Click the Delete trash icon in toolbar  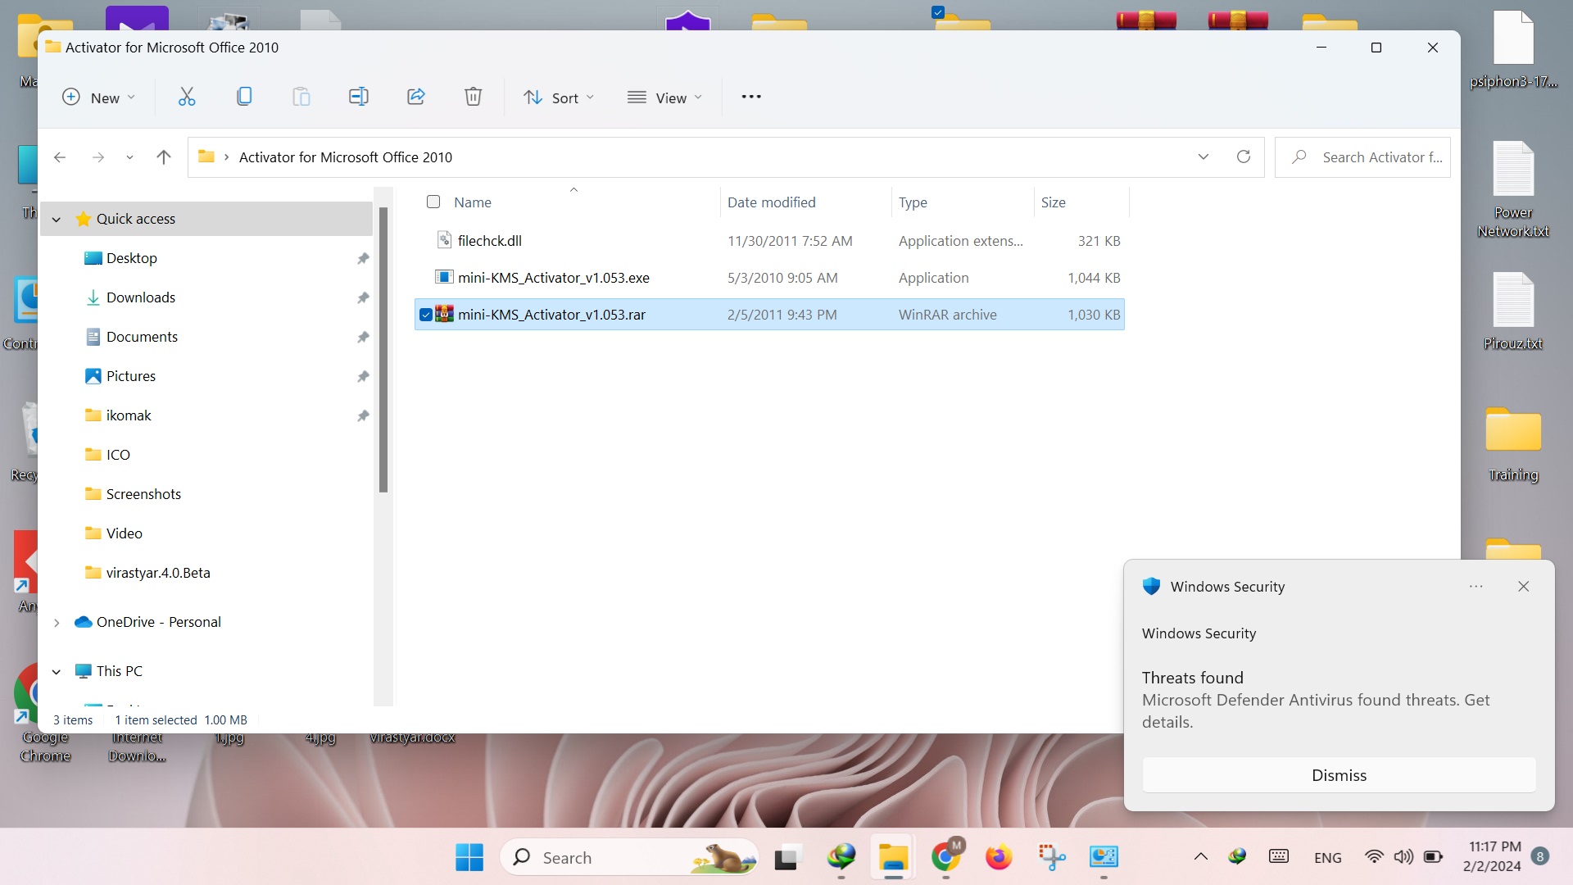(x=473, y=97)
